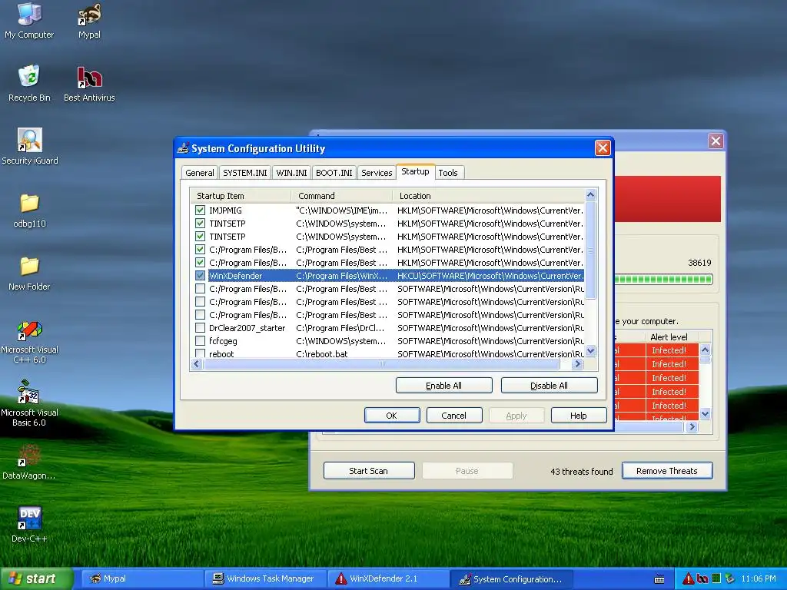Uncheck the IMJPMIG startup item
Screen dimensions: 787x590
pyautogui.click(x=201, y=210)
